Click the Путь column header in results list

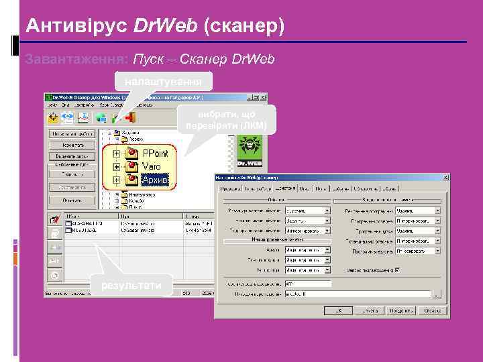tap(151, 216)
